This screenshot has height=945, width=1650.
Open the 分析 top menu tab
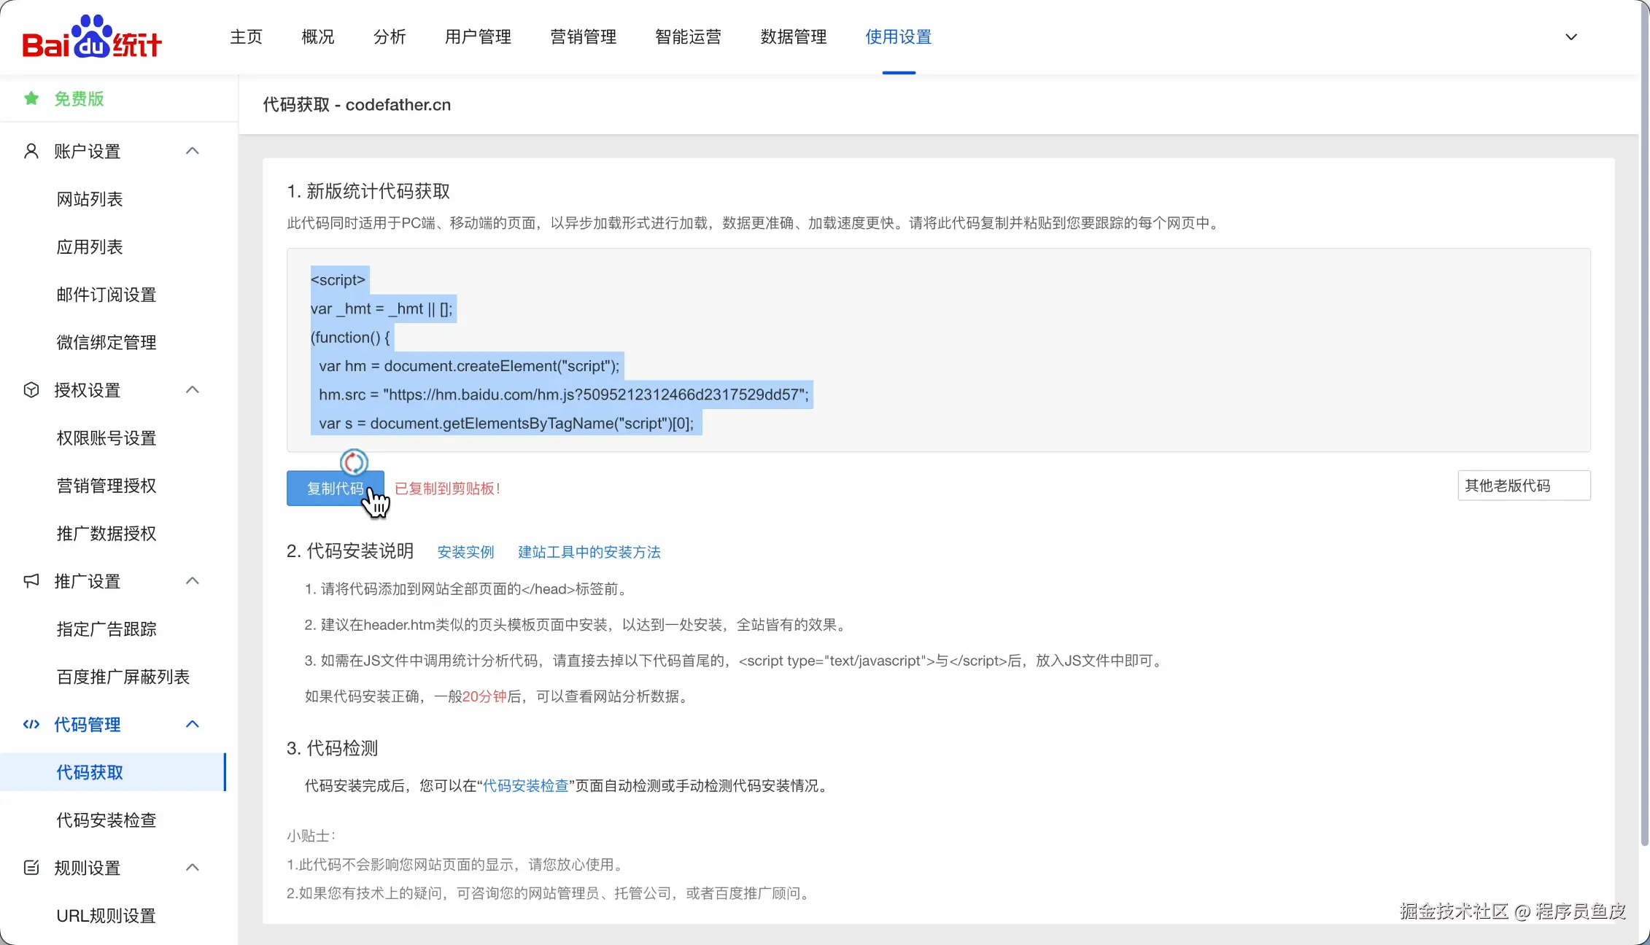point(389,37)
